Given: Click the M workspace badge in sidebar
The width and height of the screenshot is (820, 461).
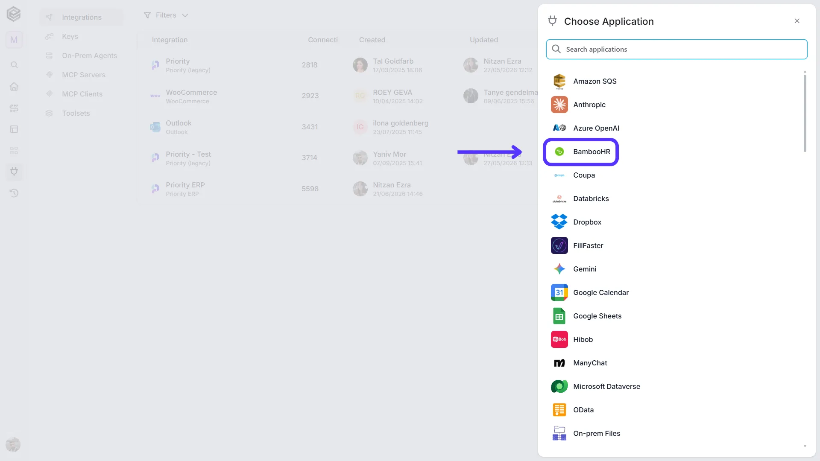Looking at the screenshot, I should [14, 40].
